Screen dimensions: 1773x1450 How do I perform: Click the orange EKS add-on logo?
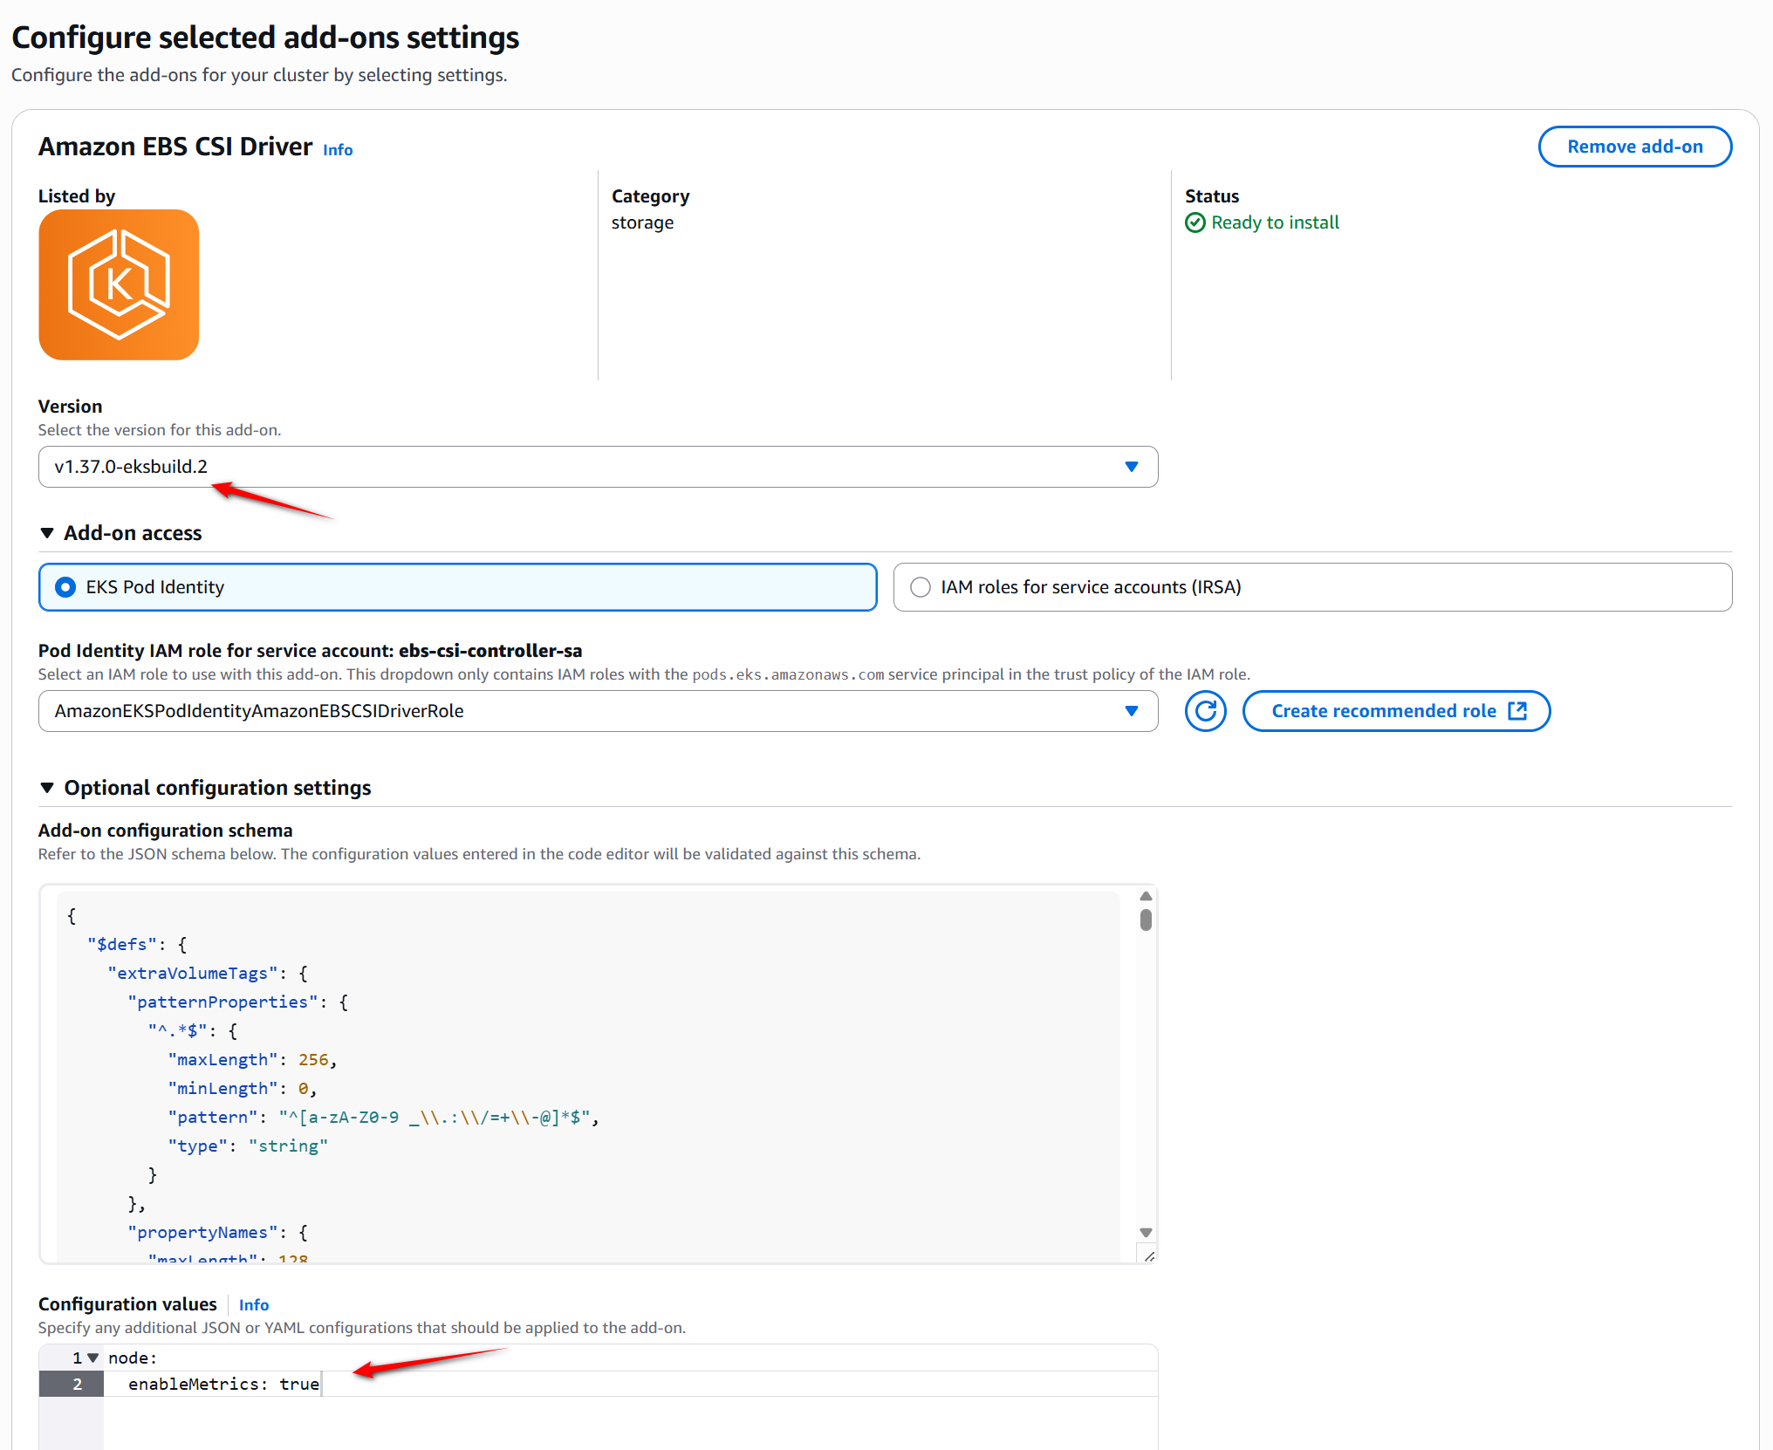(x=119, y=284)
